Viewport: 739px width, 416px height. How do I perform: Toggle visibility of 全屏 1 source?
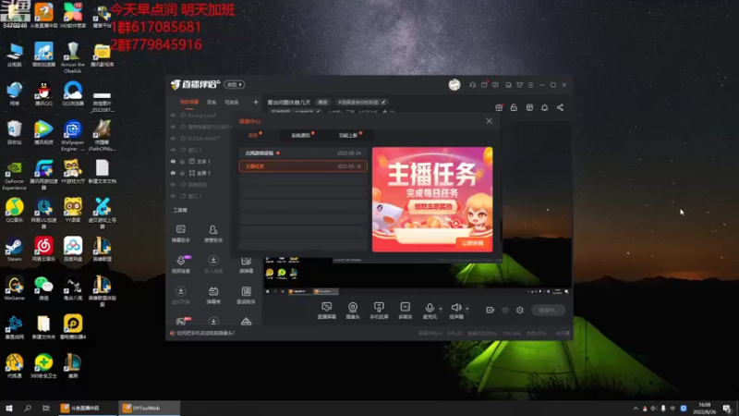(x=173, y=173)
